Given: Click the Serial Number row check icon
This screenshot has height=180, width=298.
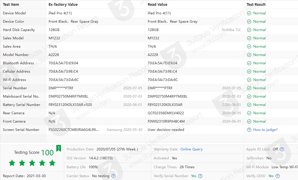Looking at the screenshot, I should pos(249,88).
